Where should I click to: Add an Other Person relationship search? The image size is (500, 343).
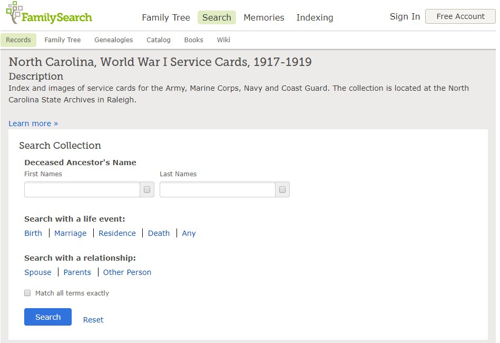[x=127, y=272]
